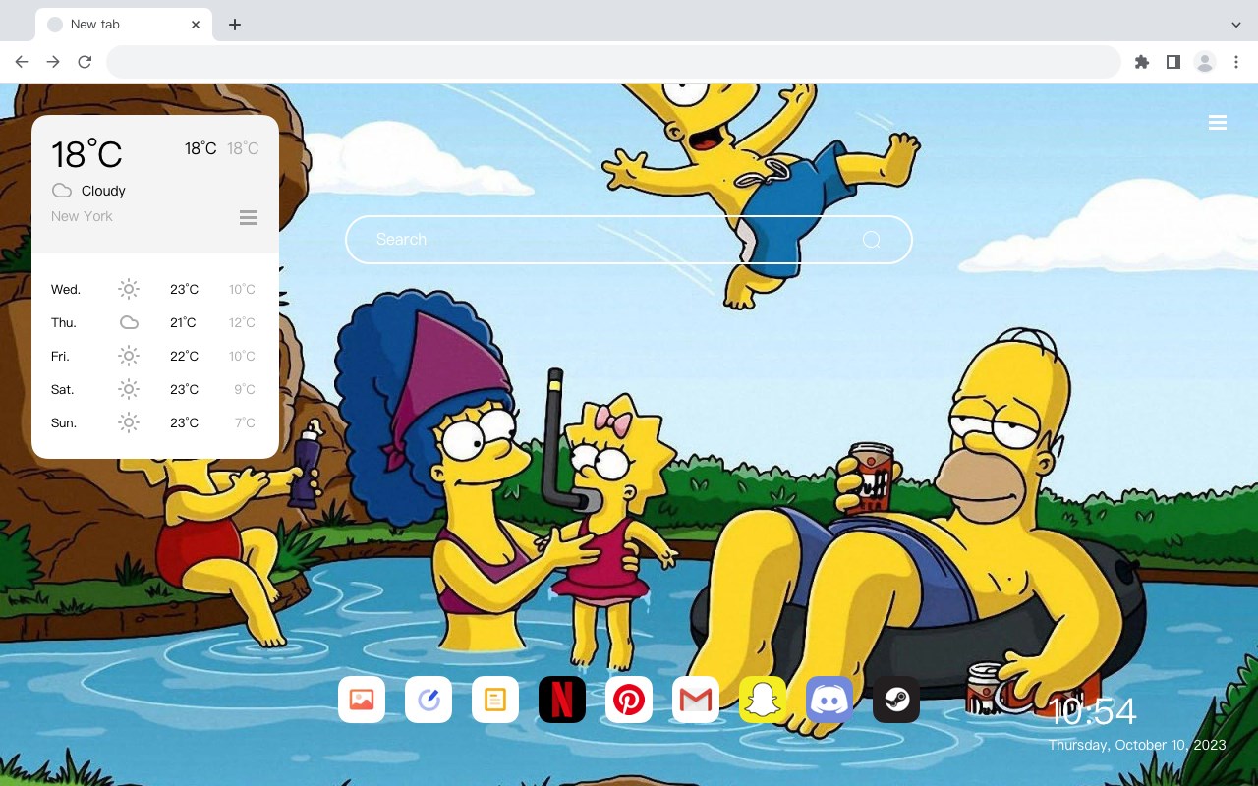Reload the current page
Image resolution: width=1258 pixels, height=786 pixels.
(x=85, y=62)
